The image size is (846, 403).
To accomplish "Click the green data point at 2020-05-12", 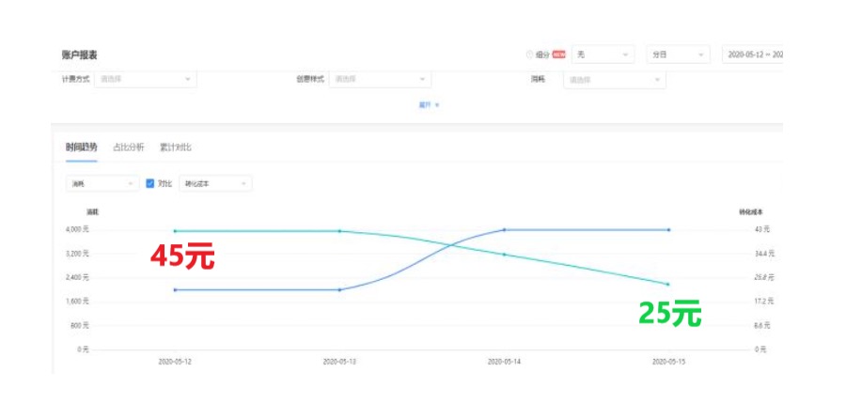I will [176, 231].
